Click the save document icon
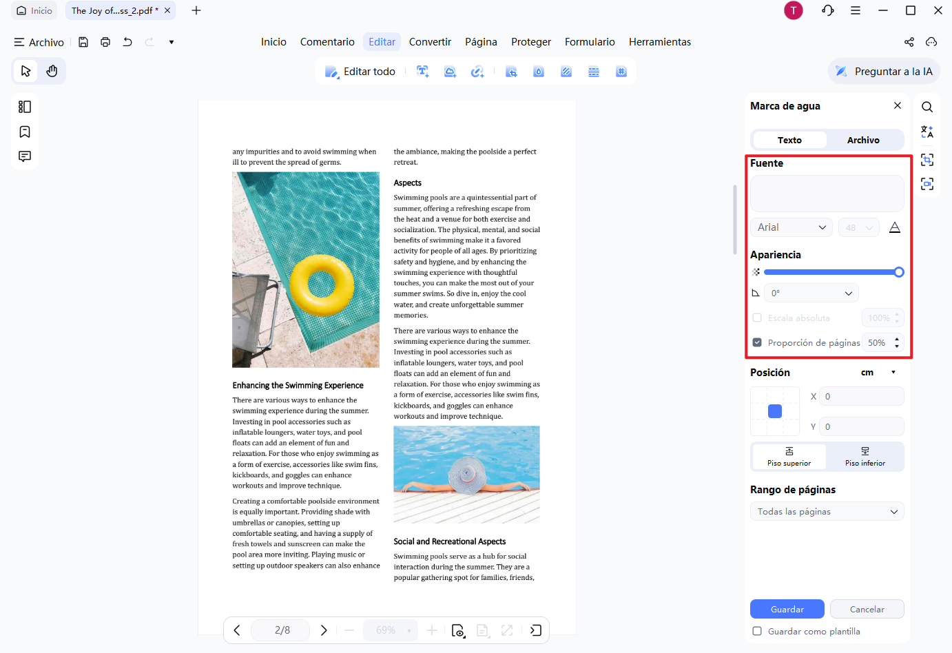The image size is (952, 653). point(83,42)
